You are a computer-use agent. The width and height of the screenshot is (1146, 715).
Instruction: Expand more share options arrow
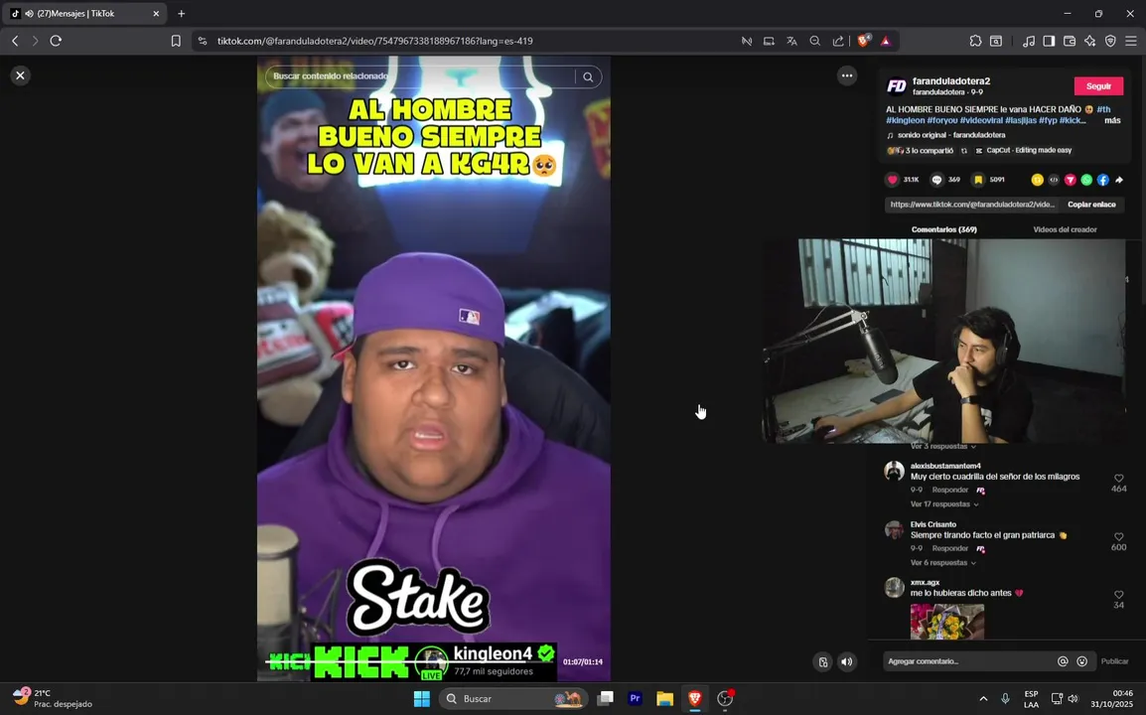click(x=1119, y=180)
